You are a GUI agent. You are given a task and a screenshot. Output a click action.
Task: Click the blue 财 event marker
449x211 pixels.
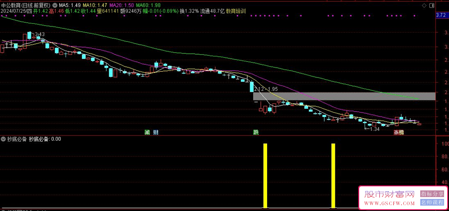pos(156,132)
